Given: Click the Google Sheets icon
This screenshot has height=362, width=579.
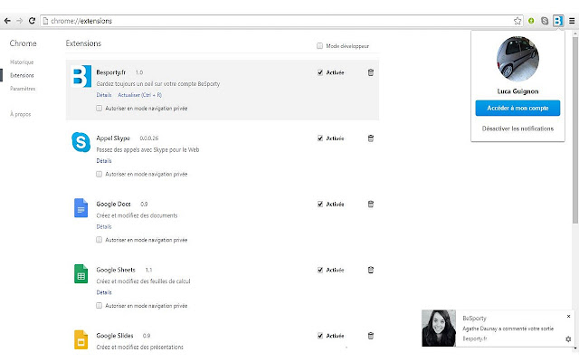Looking at the screenshot, I should [81, 273].
